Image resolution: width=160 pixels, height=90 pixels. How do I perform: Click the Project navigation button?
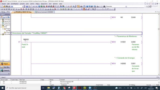click(x=5, y=64)
